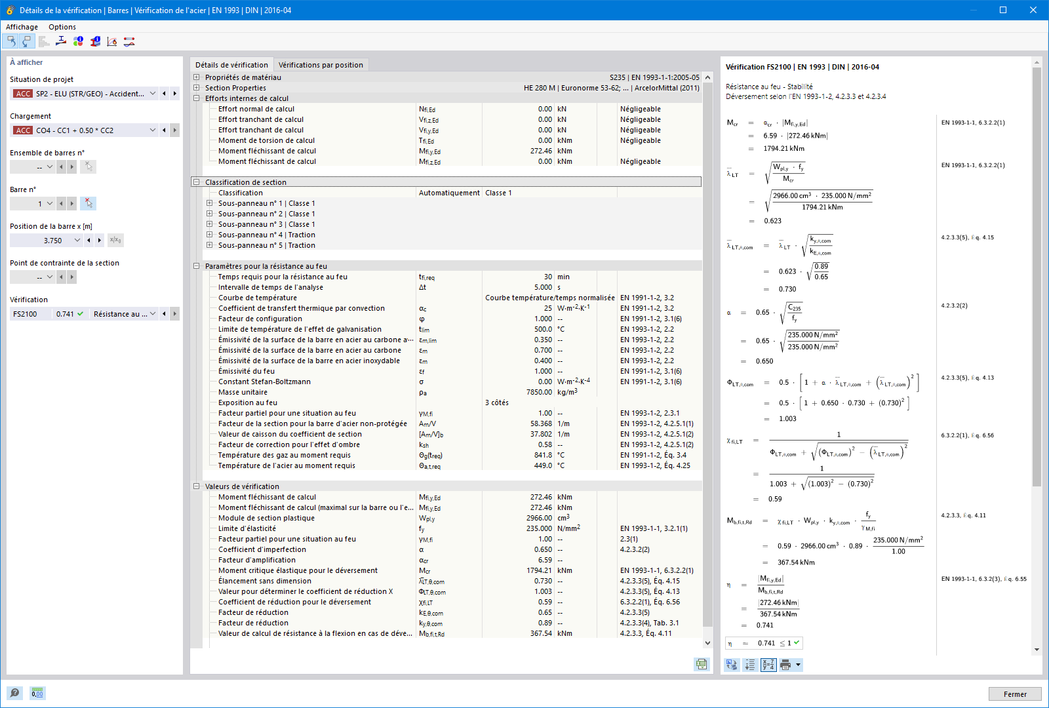This screenshot has width=1049, height=708.
Task: Open print options dropdown arrow
Action: point(798,665)
